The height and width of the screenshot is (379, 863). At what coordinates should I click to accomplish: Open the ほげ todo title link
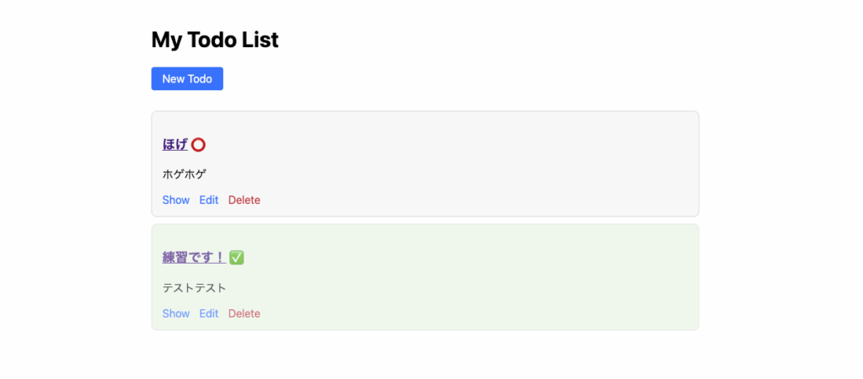coord(174,145)
